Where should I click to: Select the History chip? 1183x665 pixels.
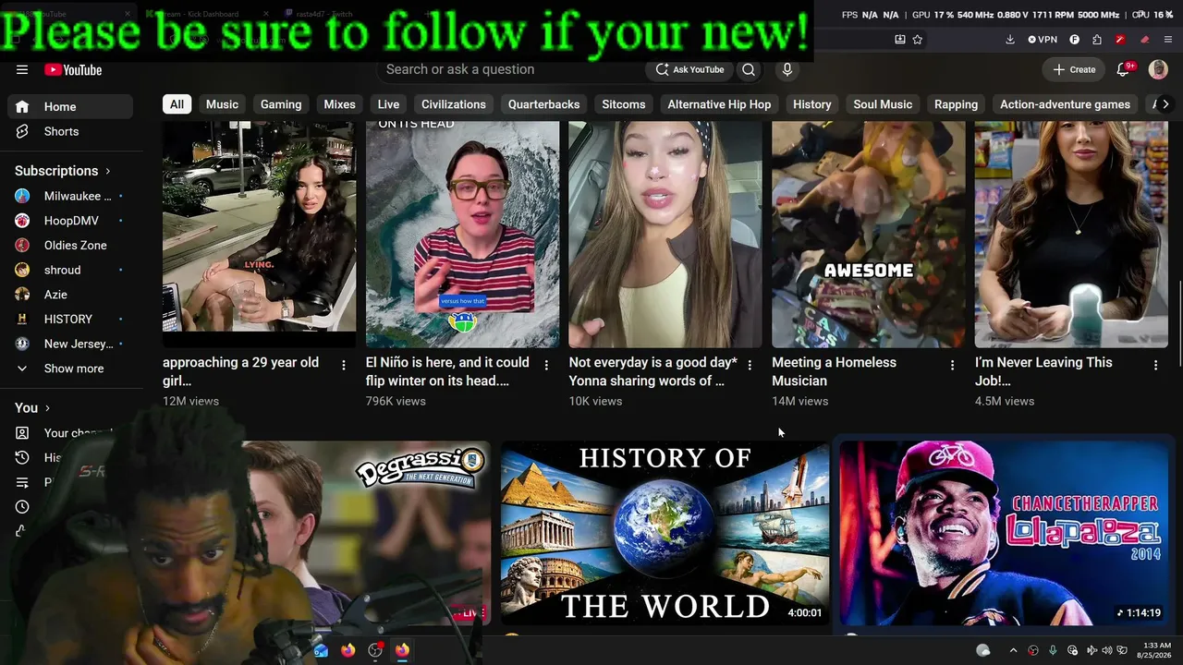tap(812, 104)
